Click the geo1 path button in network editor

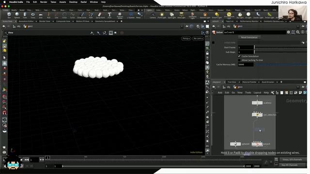(238, 87)
